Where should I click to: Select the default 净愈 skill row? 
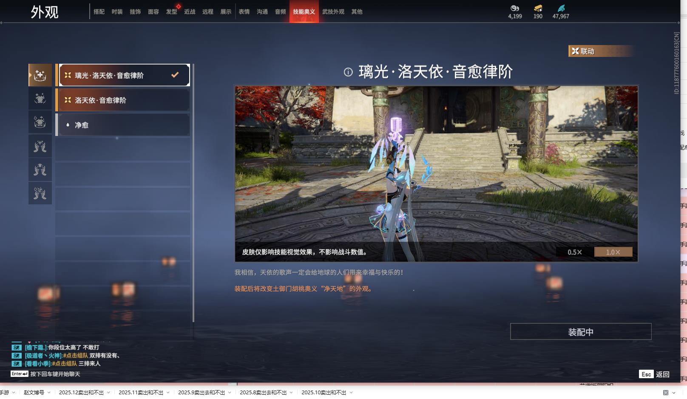(123, 125)
